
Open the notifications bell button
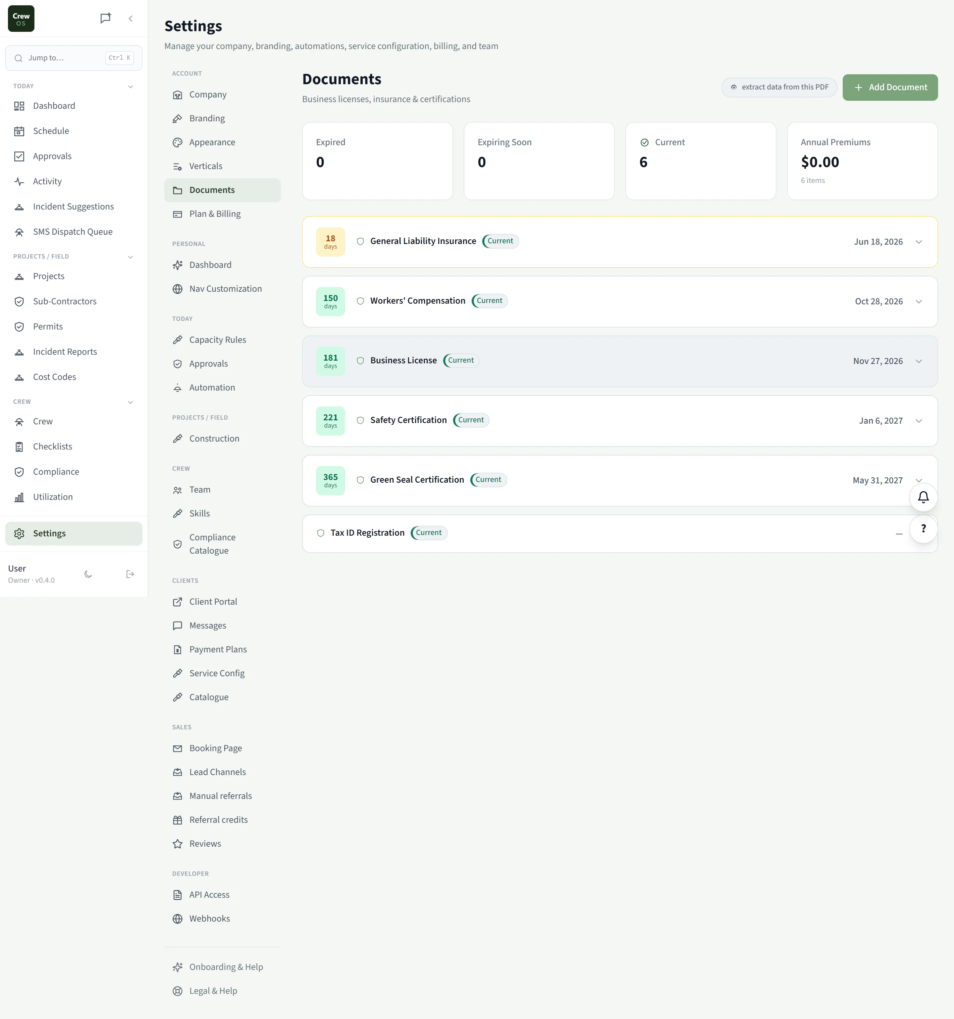[923, 497]
